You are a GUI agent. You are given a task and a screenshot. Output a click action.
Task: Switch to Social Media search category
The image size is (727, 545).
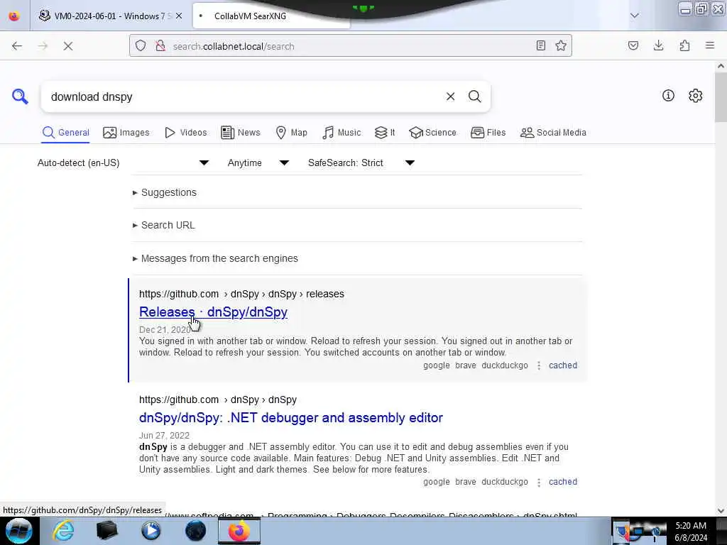(553, 133)
